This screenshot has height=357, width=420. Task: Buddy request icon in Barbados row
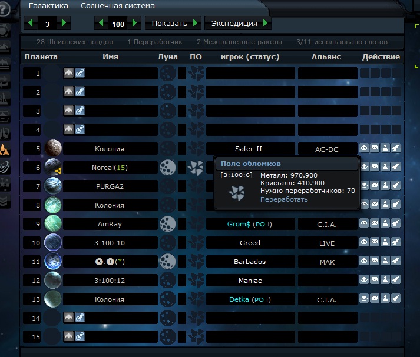[x=385, y=261]
